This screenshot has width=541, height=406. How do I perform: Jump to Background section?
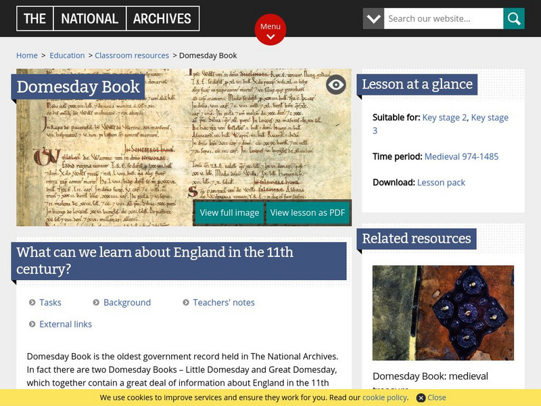click(127, 302)
